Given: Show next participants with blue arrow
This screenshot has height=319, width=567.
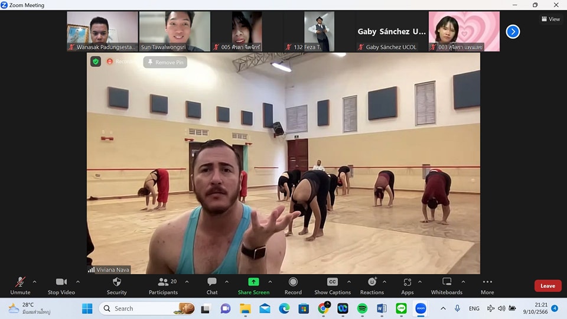Looking at the screenshot, I should (x=513, y=31).
